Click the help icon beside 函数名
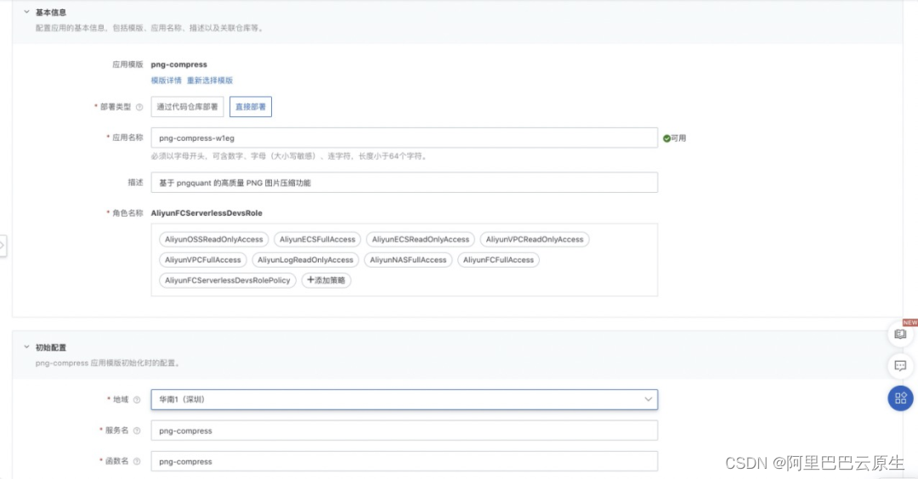Viewport: 918px width, 479px height. pyautogui.click(x=137, y=461)
